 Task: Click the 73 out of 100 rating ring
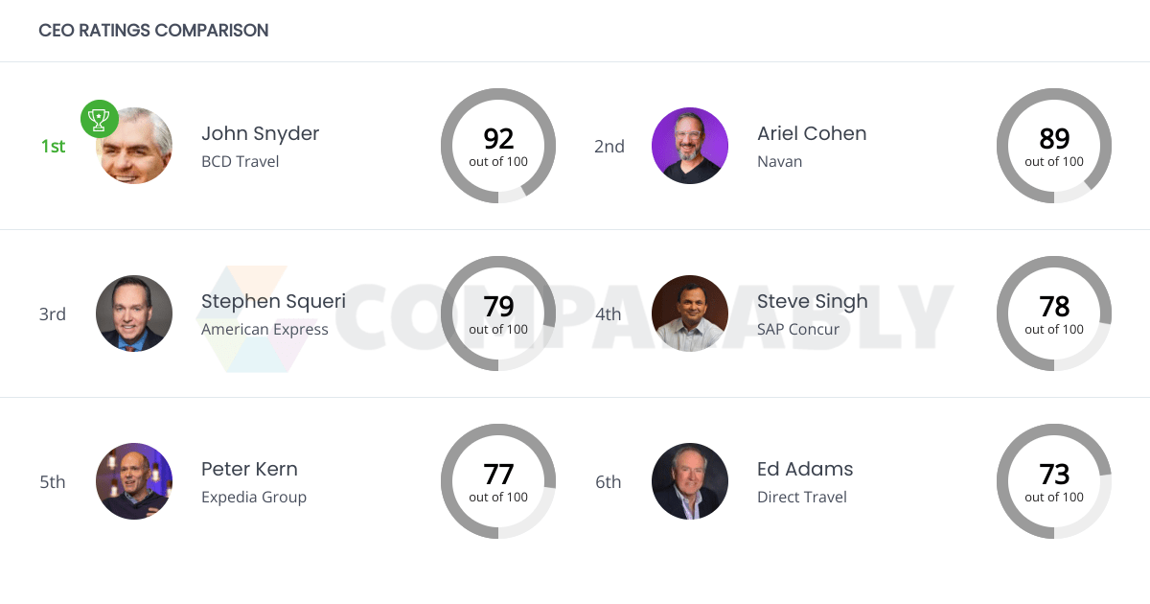tap(1054, 481)
